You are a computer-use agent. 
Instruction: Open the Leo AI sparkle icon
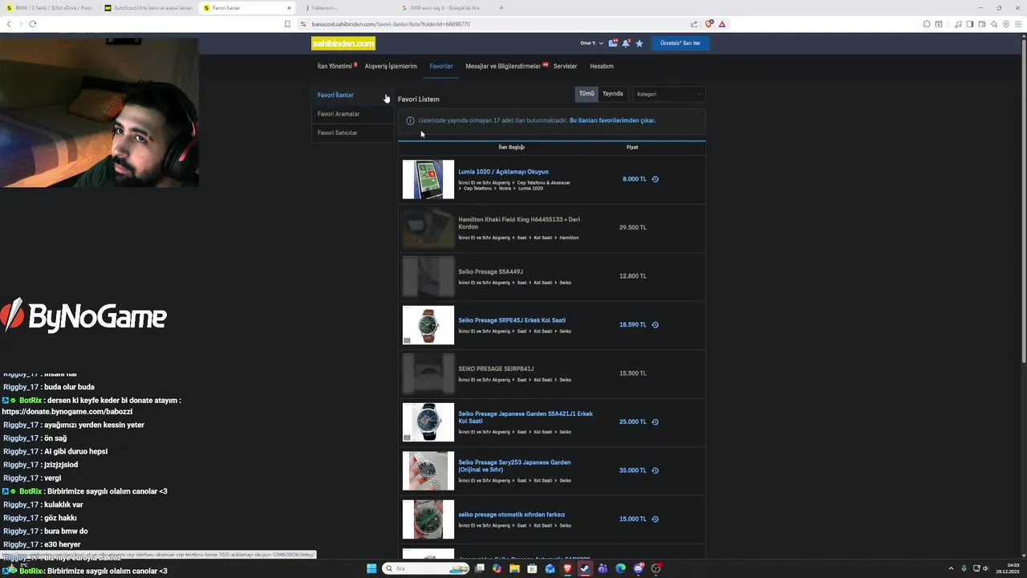click(x=994, y=24)
